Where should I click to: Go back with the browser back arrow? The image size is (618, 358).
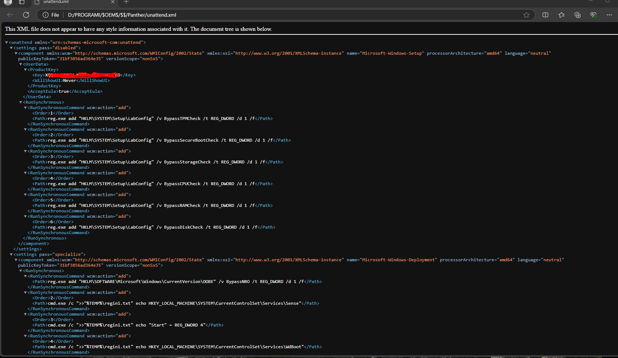click(x=10, y=15)
